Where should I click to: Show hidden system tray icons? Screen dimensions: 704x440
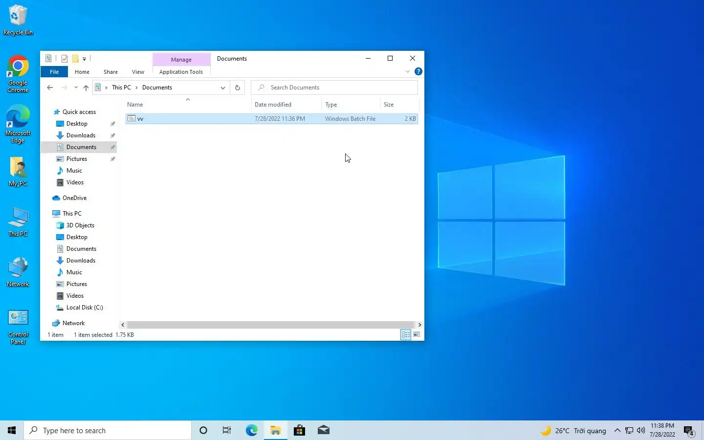pos(617,431)
